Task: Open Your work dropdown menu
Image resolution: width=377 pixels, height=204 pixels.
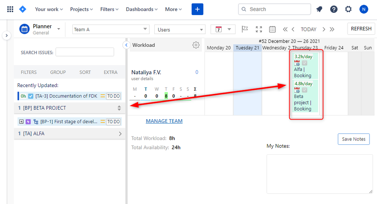Action: point(49,9)
